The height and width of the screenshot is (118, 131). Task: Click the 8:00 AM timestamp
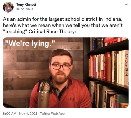point(10,114)
